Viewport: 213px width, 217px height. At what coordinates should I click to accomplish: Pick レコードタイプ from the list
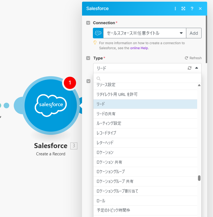tap(145, 133)
